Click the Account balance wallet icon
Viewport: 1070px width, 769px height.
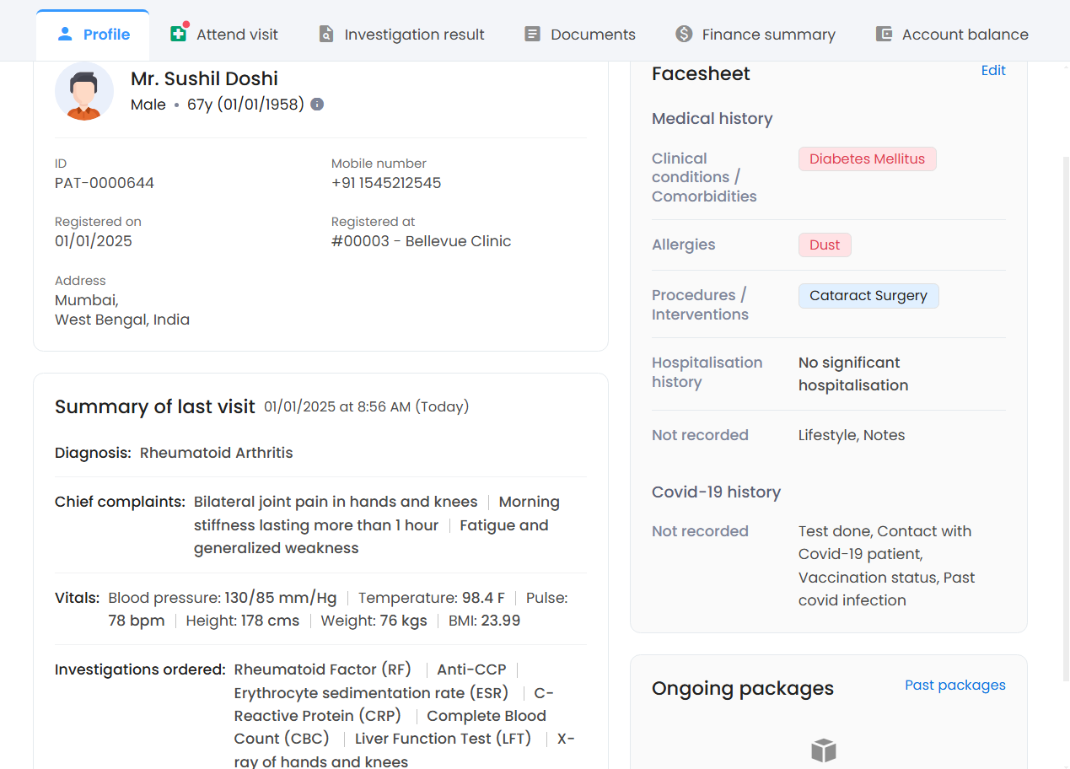(x=884, y=35)
